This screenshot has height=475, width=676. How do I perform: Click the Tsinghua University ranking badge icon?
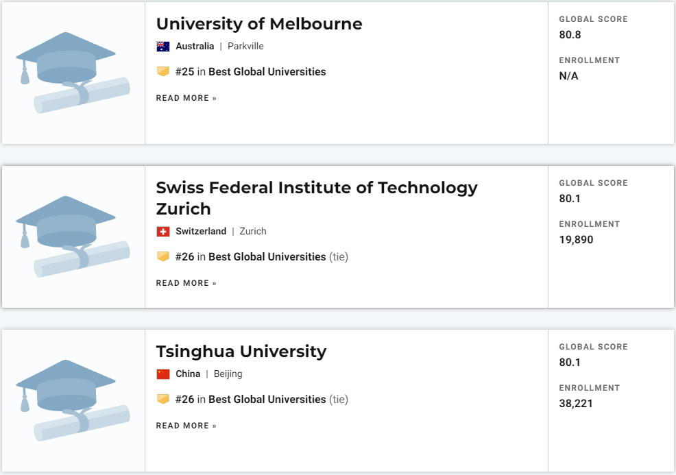[162, 400]
